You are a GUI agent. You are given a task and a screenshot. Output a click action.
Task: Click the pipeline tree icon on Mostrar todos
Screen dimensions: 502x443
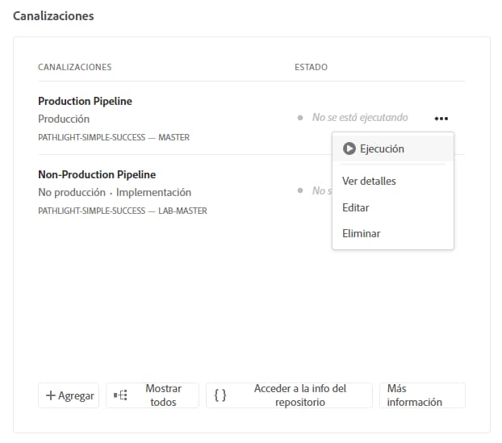point(121,395)
